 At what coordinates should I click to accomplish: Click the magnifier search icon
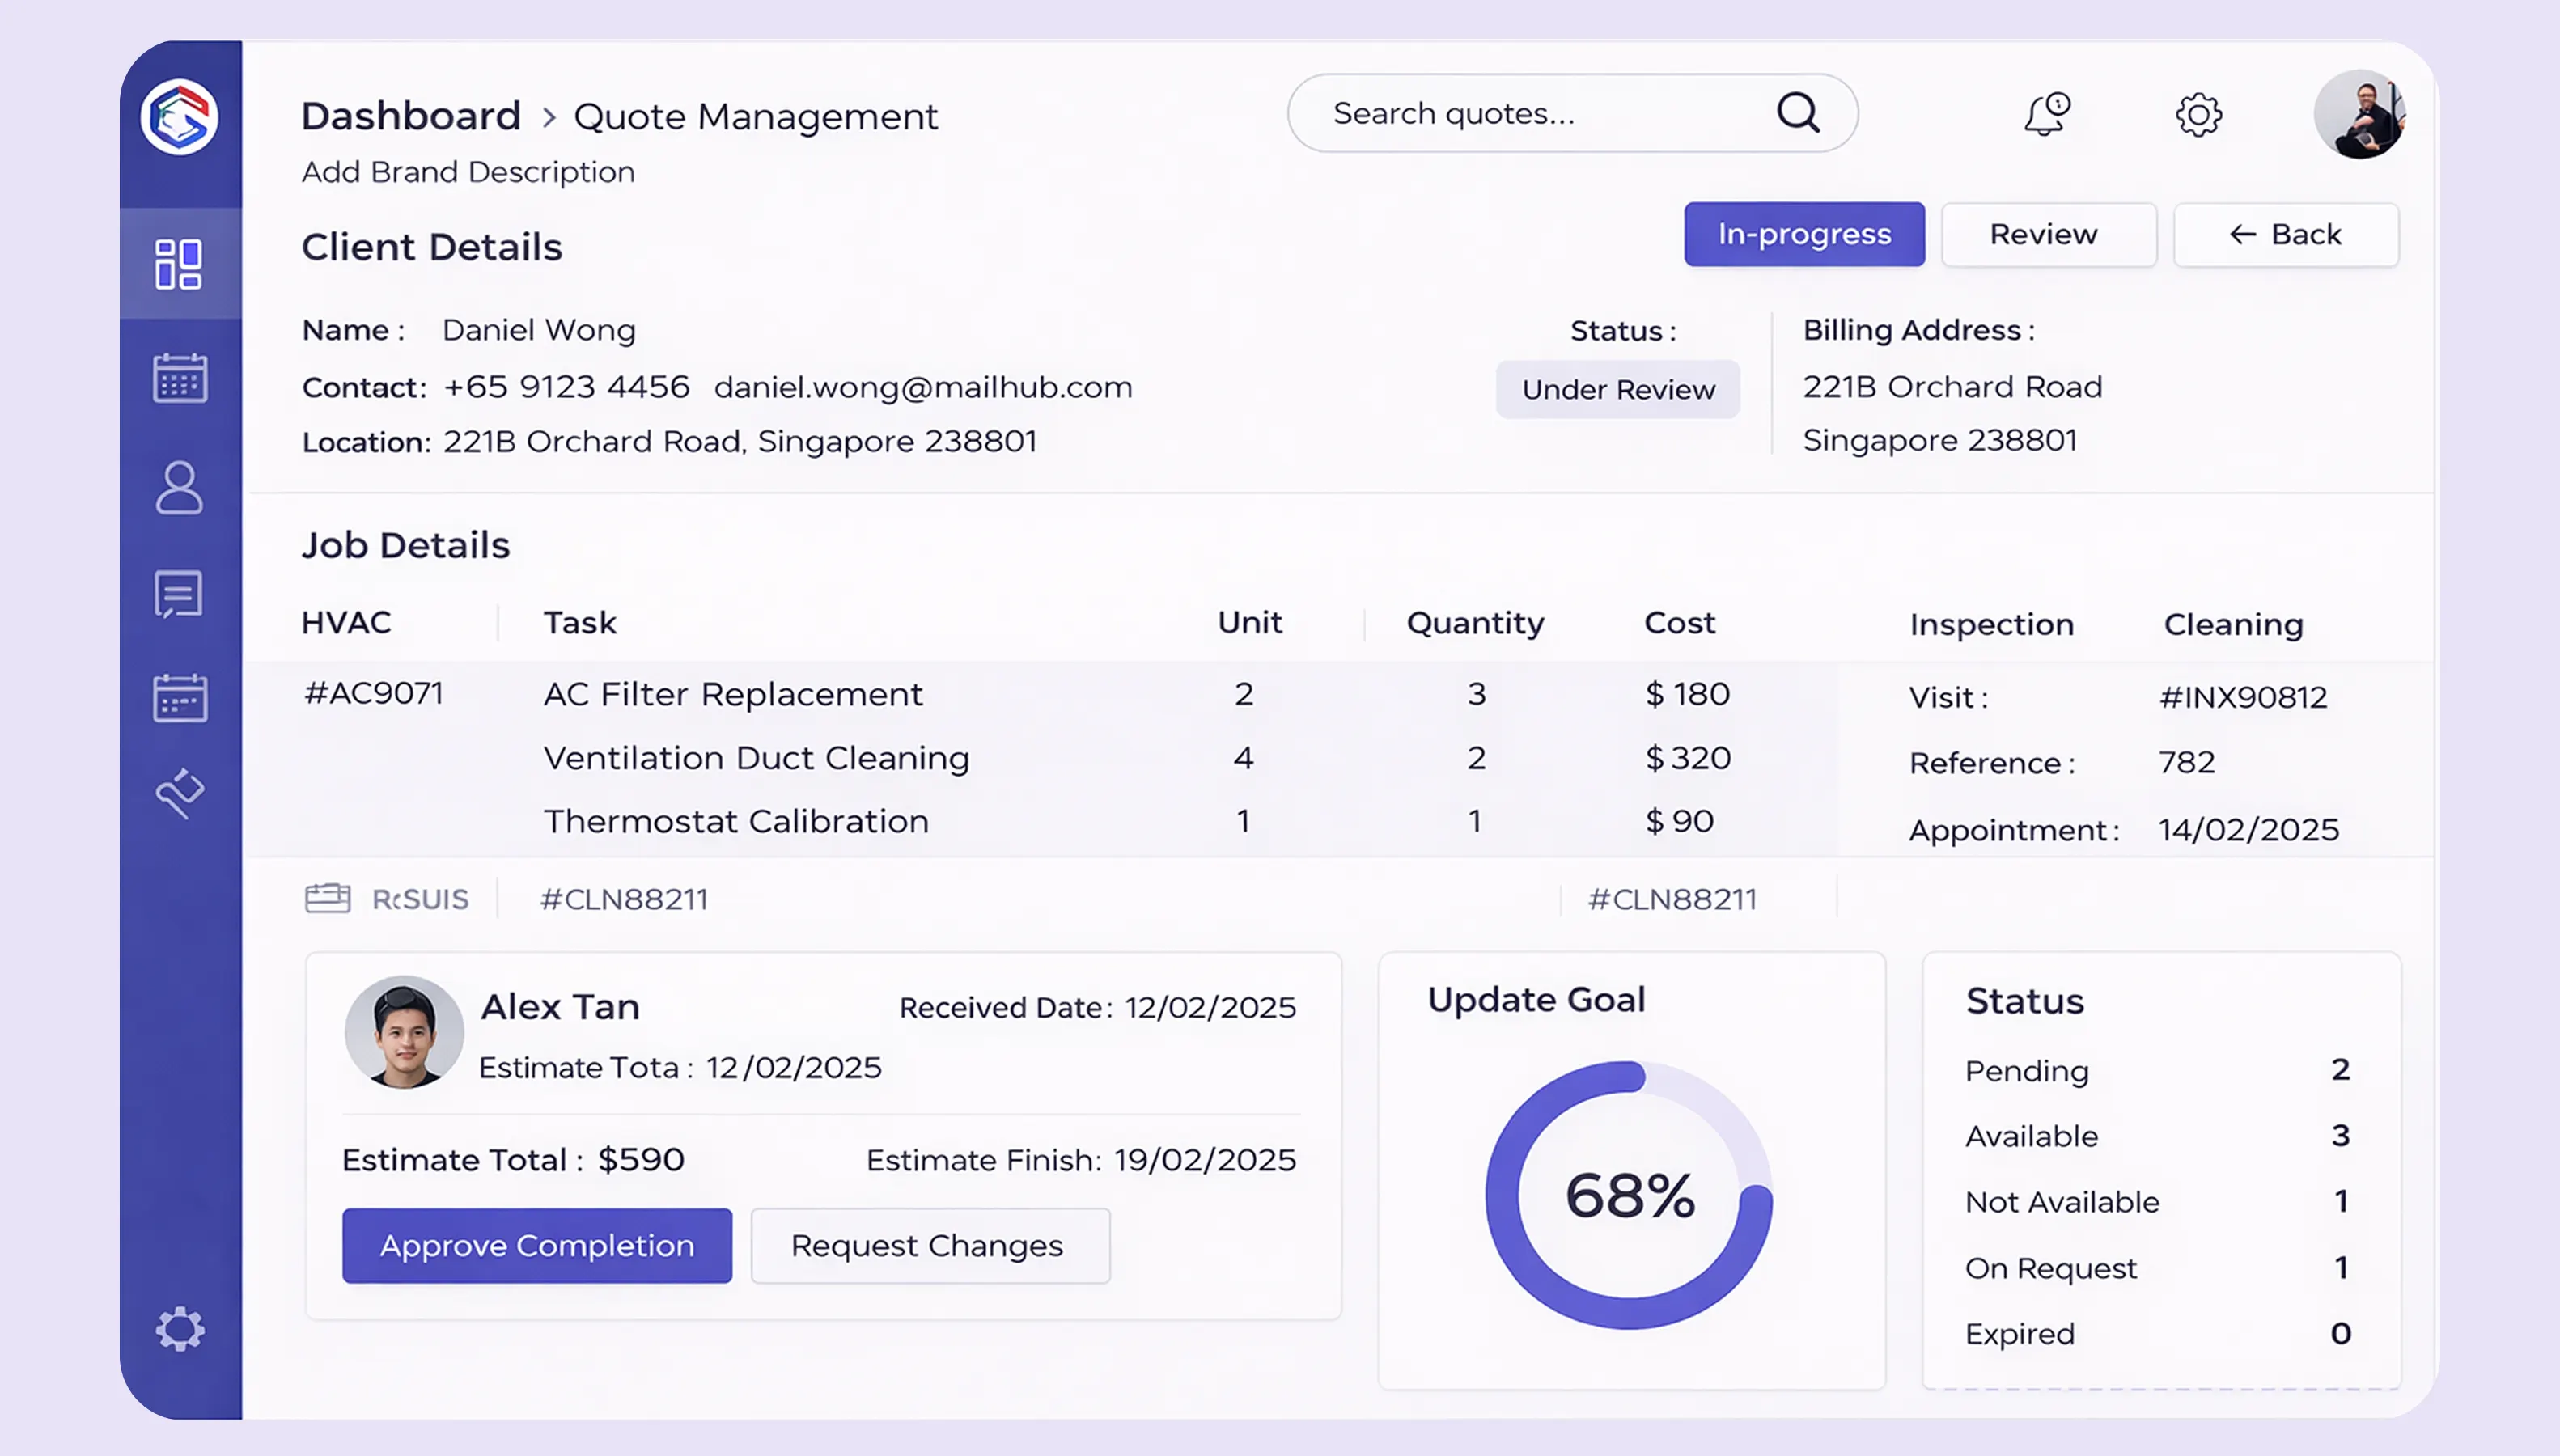pos(1798,113)
